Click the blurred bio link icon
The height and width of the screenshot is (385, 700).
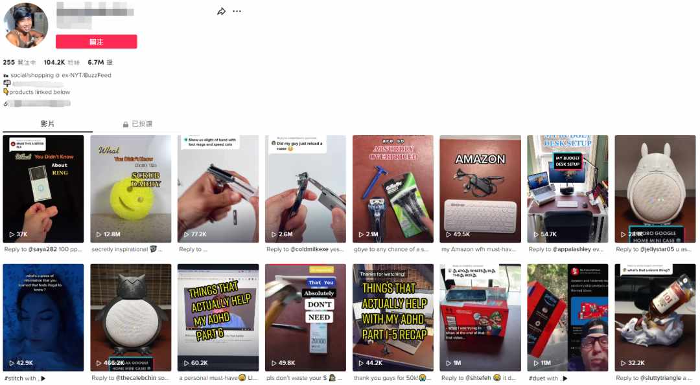[x=6, y=104]
